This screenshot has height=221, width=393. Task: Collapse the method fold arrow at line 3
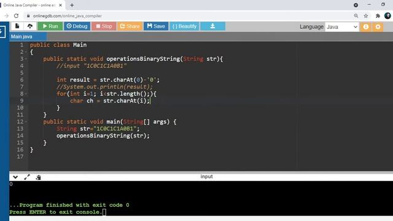point(26,59)
